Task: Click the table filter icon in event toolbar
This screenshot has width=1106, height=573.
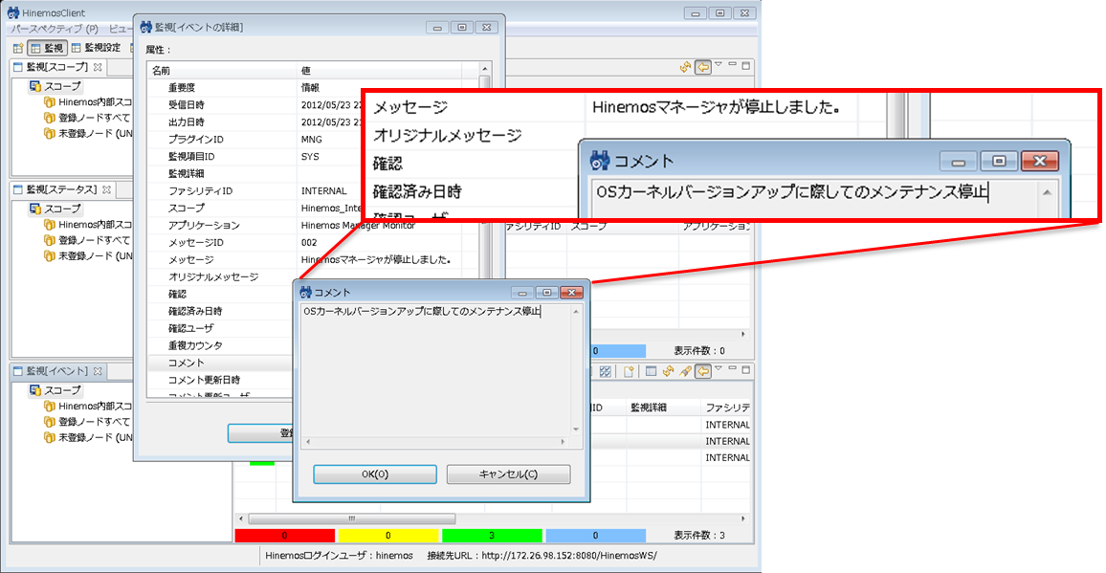Action: 652,371
